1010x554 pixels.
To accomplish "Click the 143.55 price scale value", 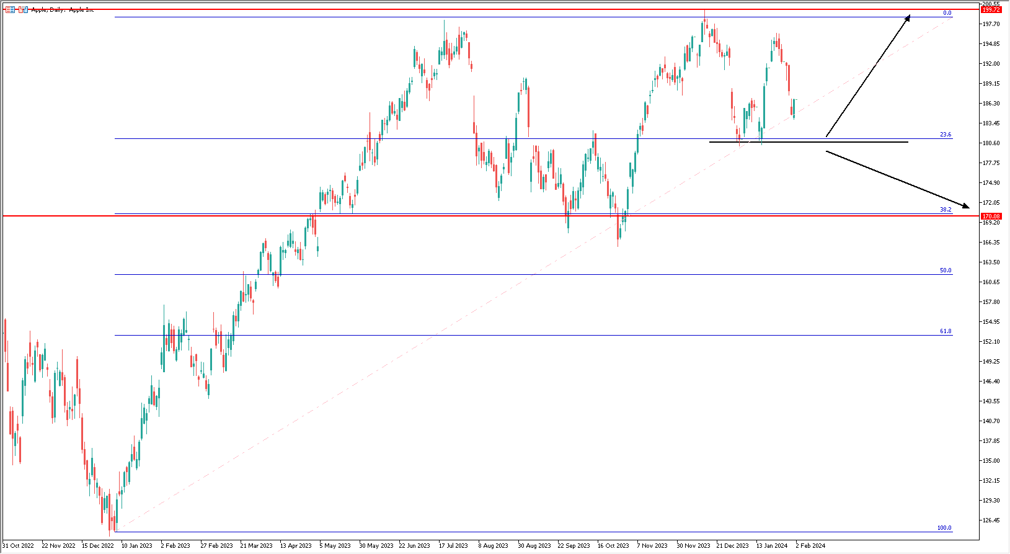I will (991, 401).
